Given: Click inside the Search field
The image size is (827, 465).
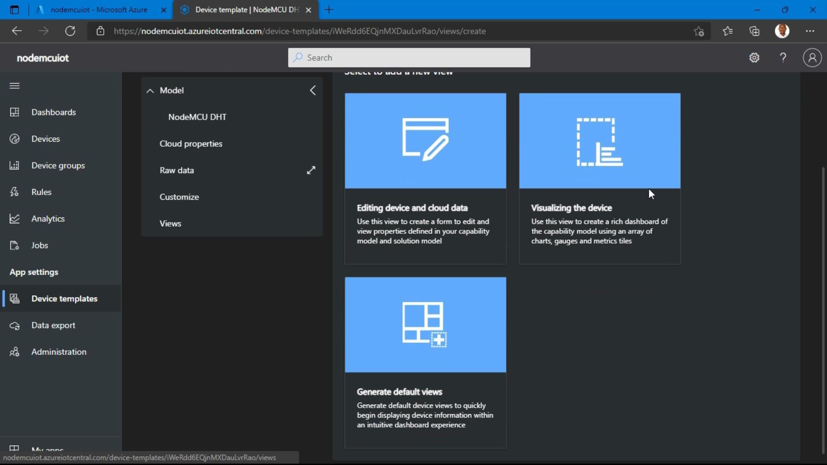Looking at the screenshot, I should click(x=409, y=58).
